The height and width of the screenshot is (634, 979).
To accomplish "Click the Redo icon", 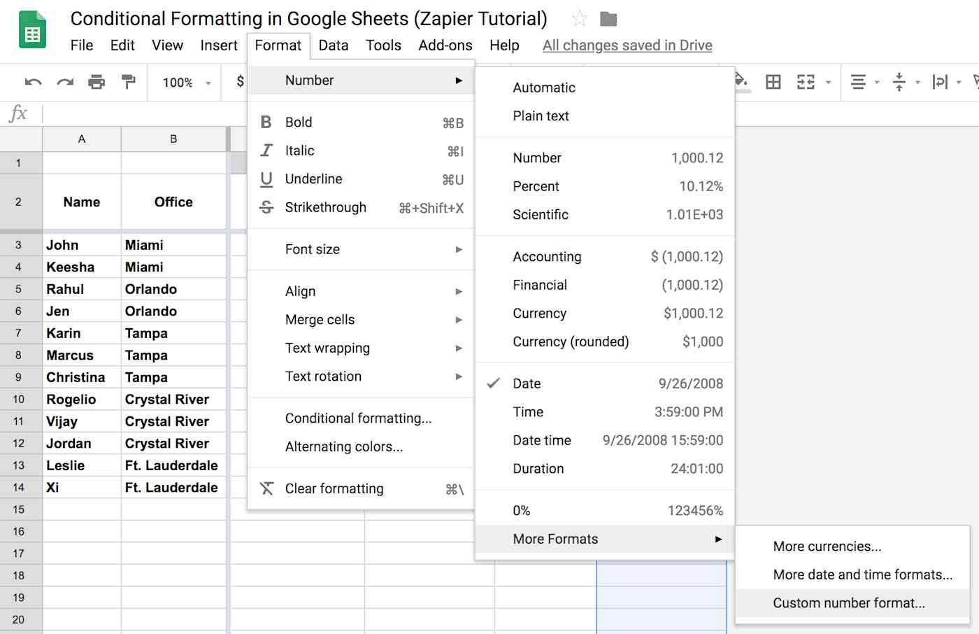I will pos(64,82).
